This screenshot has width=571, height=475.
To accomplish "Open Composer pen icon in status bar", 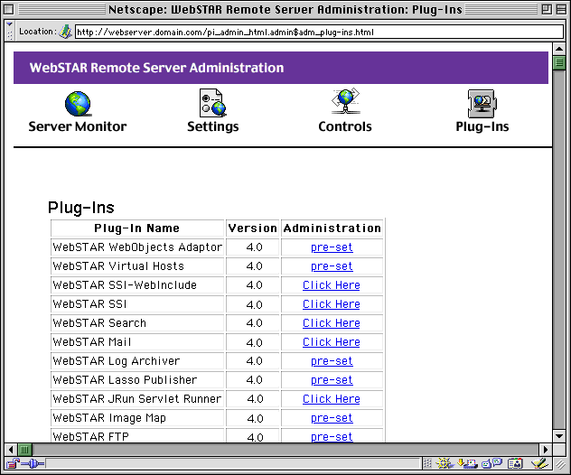I will point(539,463).
